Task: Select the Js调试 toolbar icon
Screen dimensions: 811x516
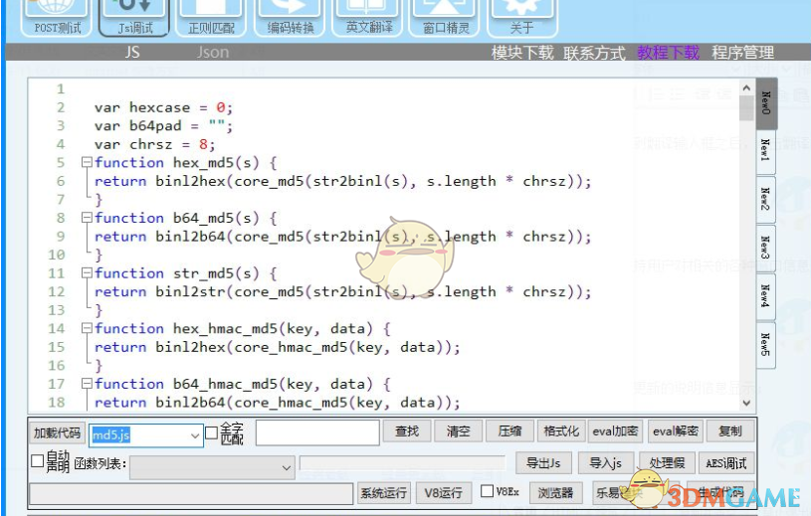Action: pos(131,18)
